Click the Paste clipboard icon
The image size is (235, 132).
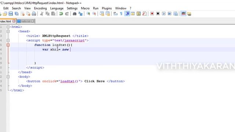pyautogui.click(x=53, y=14)
